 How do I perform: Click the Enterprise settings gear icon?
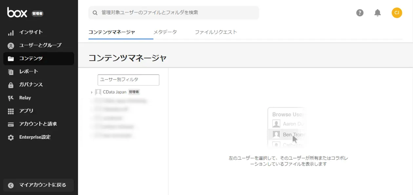point(11,137)
